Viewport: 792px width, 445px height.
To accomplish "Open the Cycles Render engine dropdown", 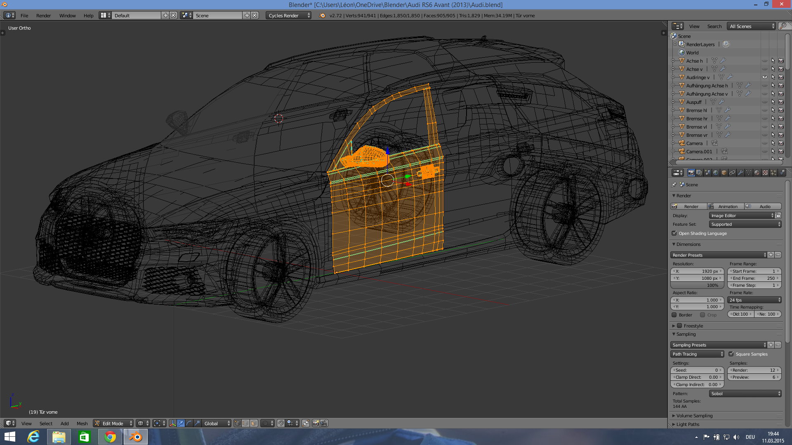I will (x=288, y=15).
